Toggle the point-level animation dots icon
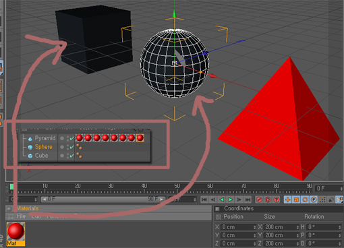Viewport: 344px width, 248px height. click(x=322, y=199)
